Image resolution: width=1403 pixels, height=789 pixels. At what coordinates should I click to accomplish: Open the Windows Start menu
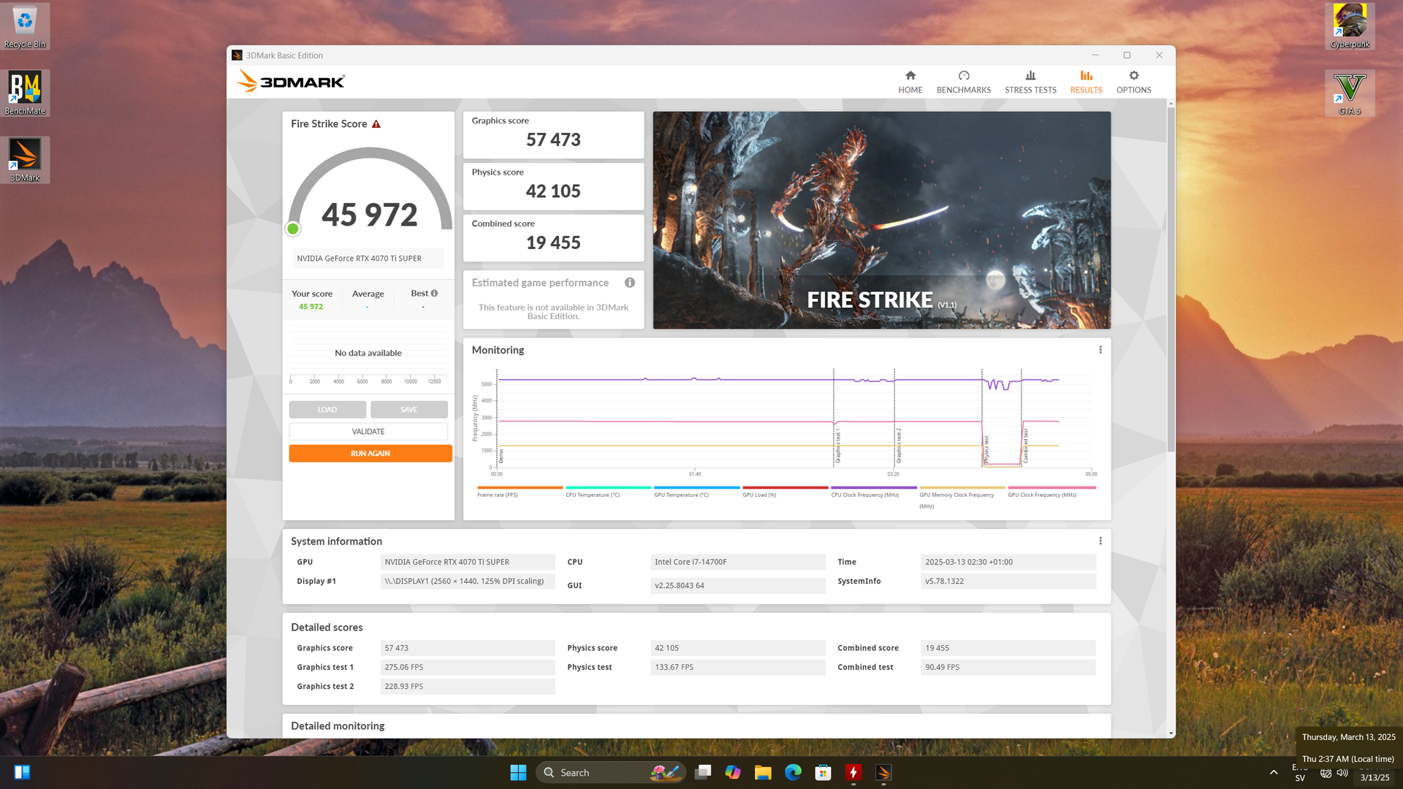point(518,773)
